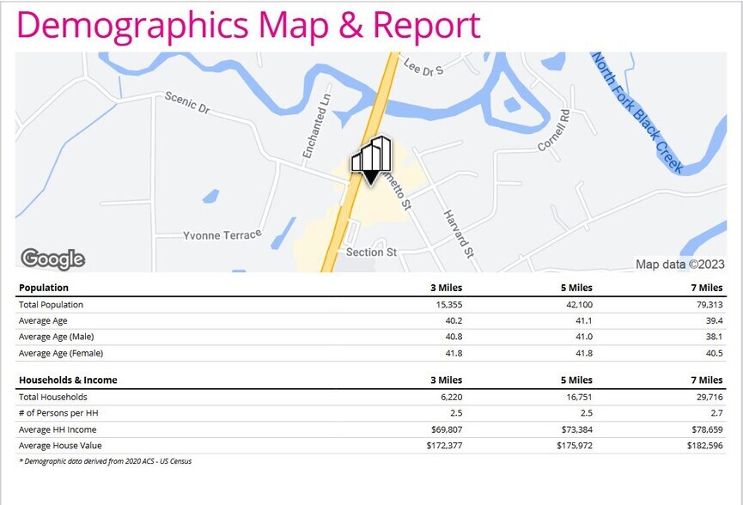Click the Google logo on the map
The image size is (743, 505).
coord(53,259)
